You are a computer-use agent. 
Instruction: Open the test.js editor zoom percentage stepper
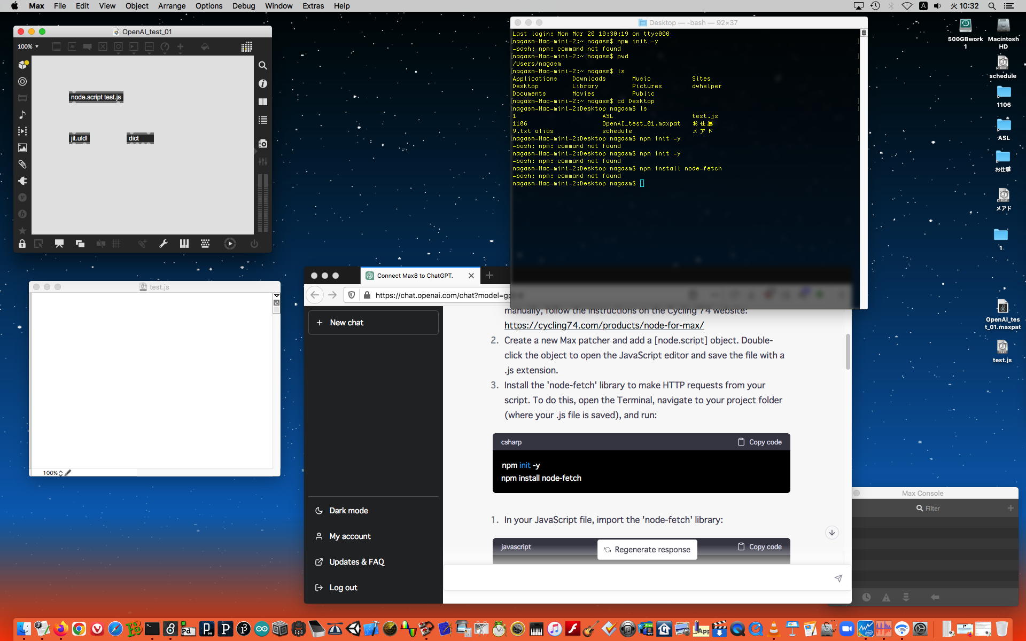(60, 473)
